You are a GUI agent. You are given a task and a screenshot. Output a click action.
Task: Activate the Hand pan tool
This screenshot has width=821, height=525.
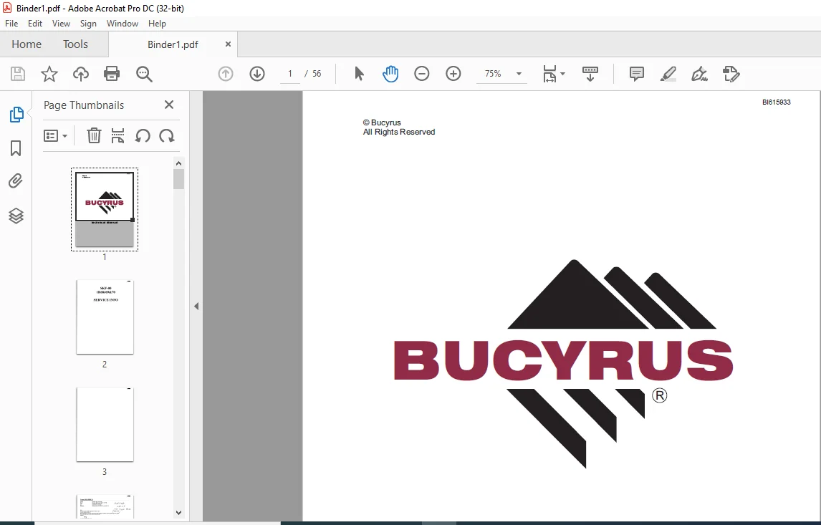[x=390, y=74]
